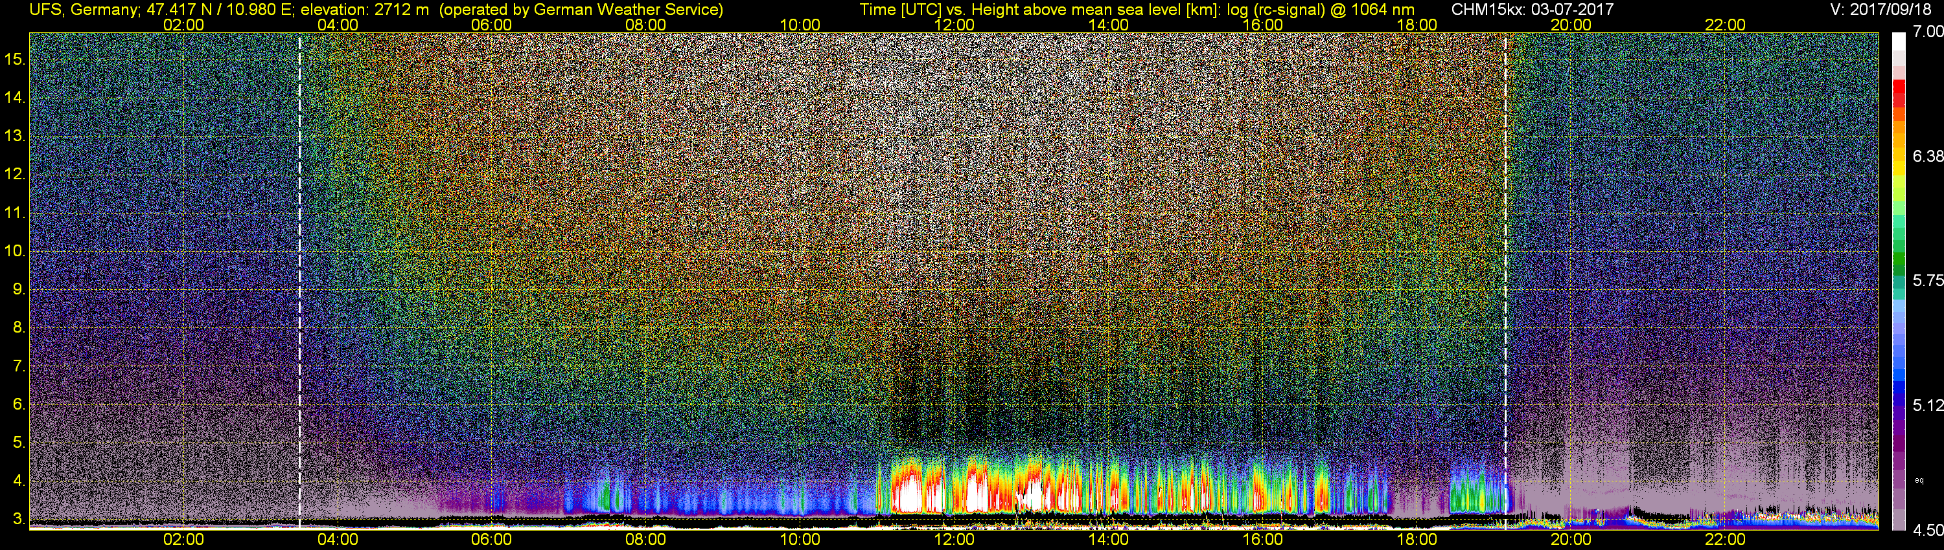The height and width of the screenshot is (550, 1944).
Task: Click the "9." height axis label
Action: pos(19,289)
